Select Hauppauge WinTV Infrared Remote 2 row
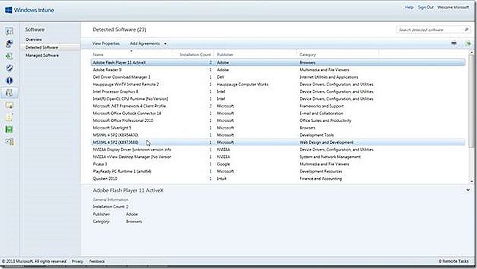The height and width of the screenshot is (269, 477). pyautogui.click(x=278, y=85)
